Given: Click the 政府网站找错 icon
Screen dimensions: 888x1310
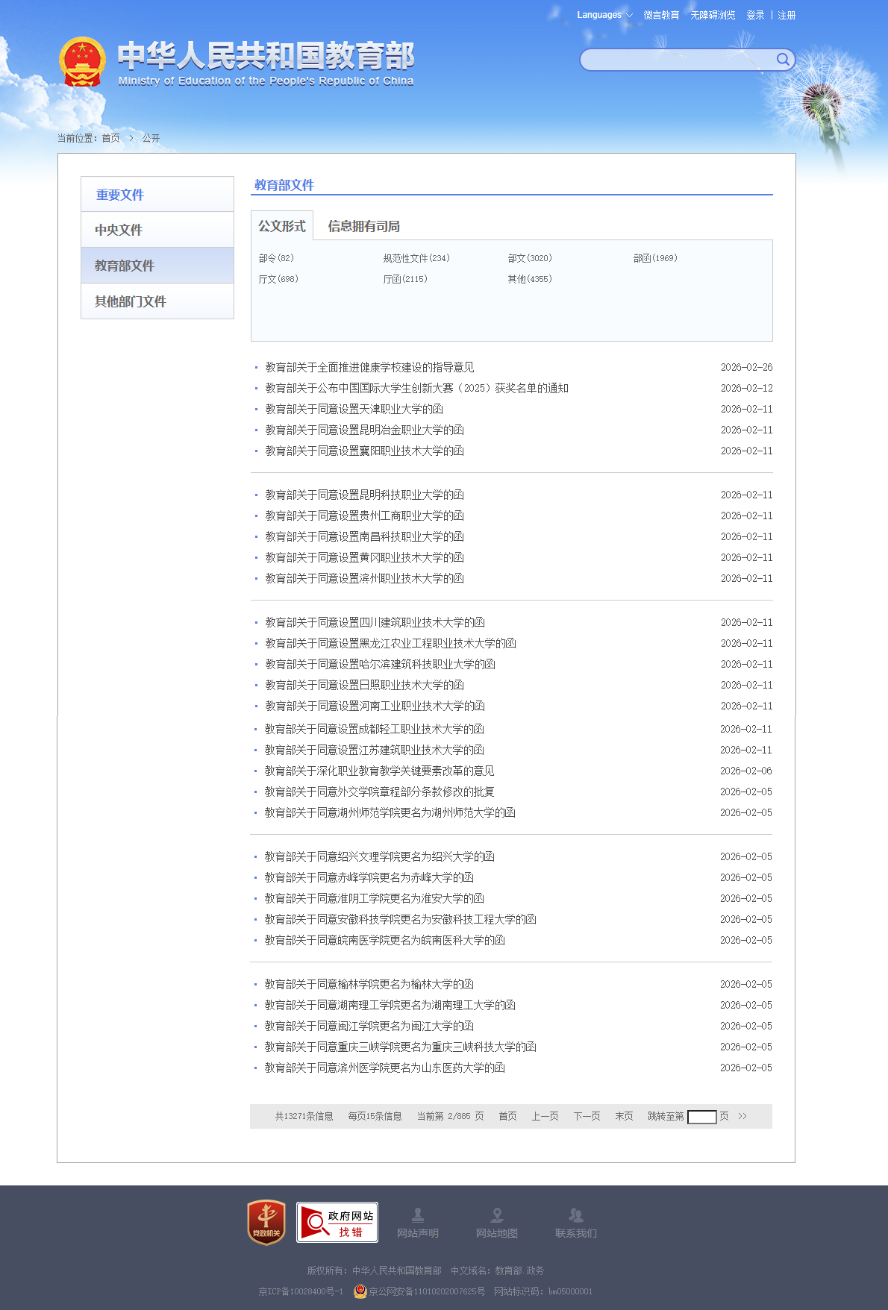Looking at the screenshot, I should click(337, 1222).
